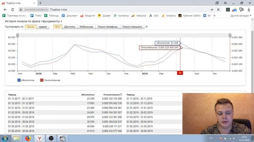The image size is (254, 142).
Task: Open OBS Studio from taskbar
Action: pos(51,138)
